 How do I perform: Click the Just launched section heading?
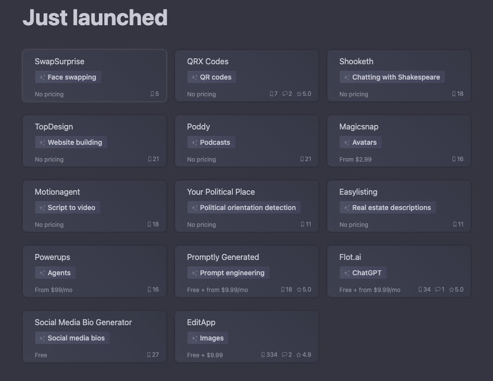pyautogui.click(x=95, y=17)
